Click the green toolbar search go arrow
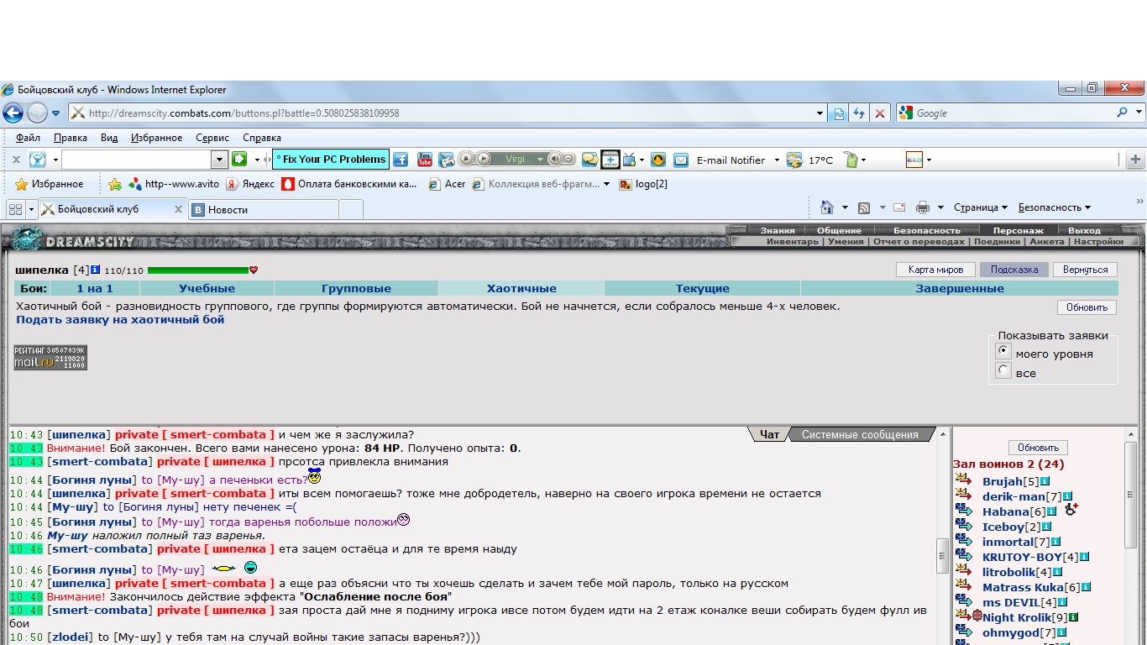The height and width of the screenshot is (645, 1147). coord(239,159)
